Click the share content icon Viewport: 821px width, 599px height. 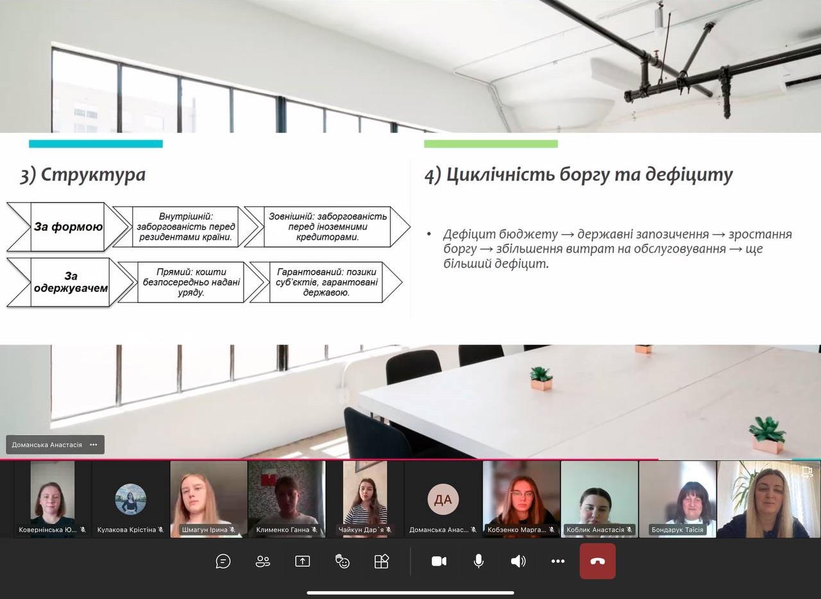tap(302, 561)
